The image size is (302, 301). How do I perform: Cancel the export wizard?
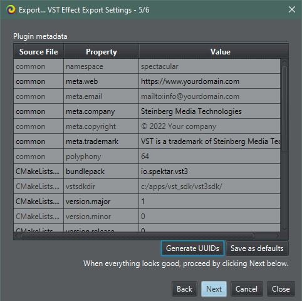(x=246, y=289)
